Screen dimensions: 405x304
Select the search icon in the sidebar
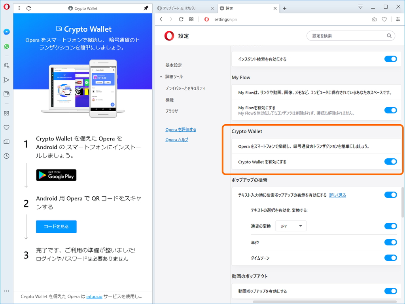pyautogui.click(x=6, y=66)
